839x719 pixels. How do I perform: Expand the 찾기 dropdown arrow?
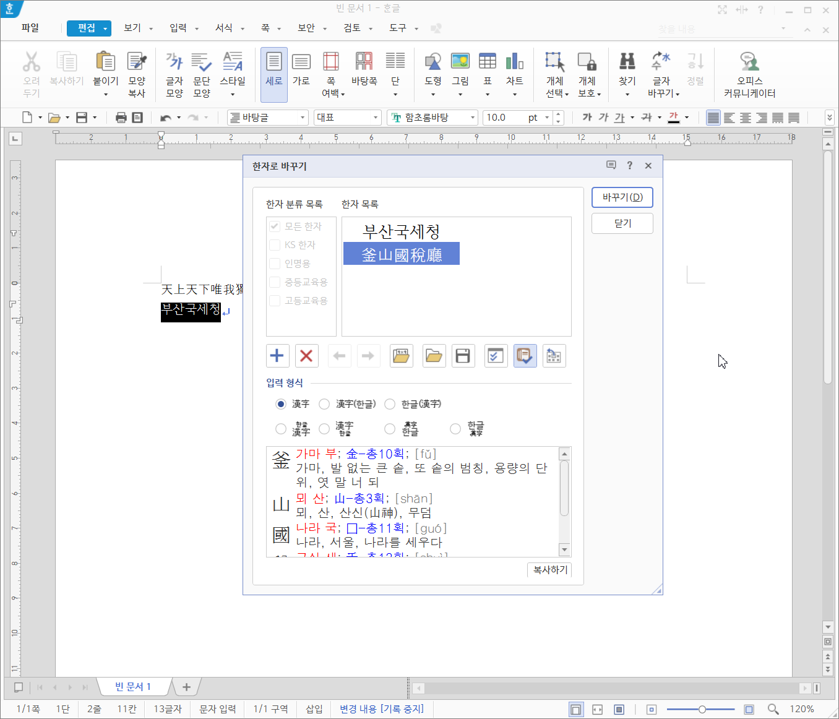point(627,95)
